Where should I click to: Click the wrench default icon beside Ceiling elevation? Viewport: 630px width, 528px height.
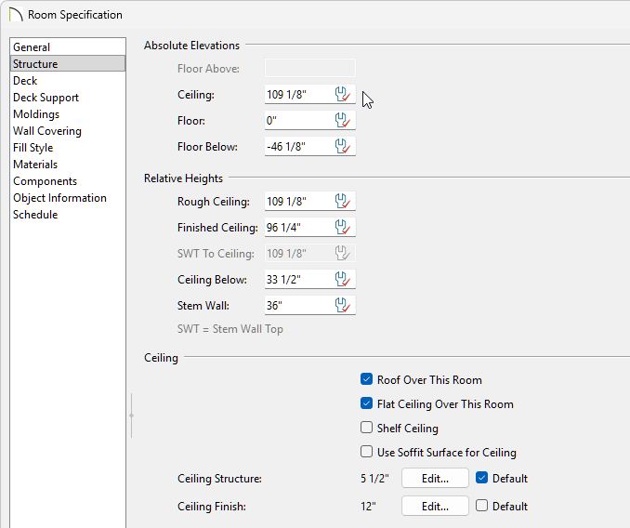[343, 95]
